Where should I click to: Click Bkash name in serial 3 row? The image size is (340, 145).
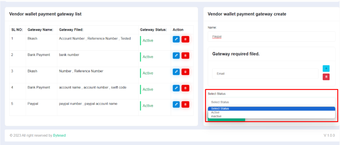pos(32,71)
